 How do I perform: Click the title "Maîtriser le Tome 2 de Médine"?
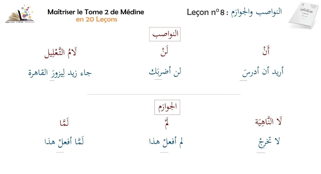click(x=96, y=12)
